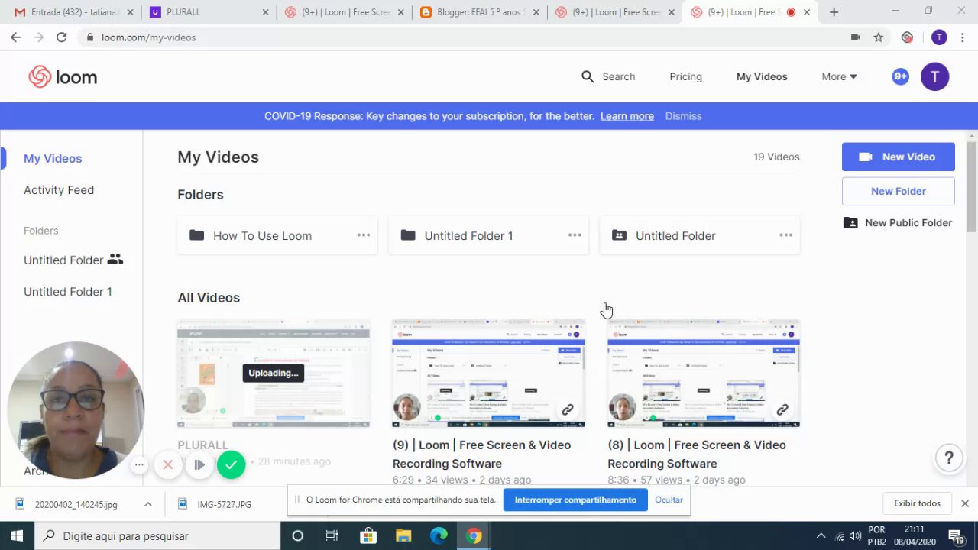
Task: Open the (8) Loom video thumbnail
Action: click(x=704, y=374)
